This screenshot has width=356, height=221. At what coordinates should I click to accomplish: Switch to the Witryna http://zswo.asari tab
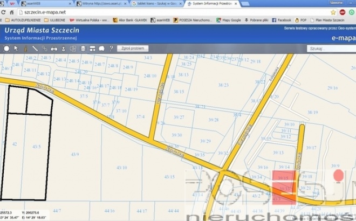102,4
